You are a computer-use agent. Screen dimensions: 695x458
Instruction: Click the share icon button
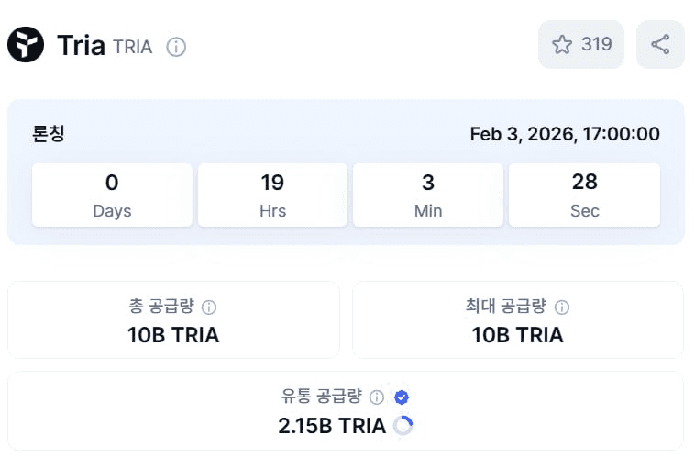point(660,44)
